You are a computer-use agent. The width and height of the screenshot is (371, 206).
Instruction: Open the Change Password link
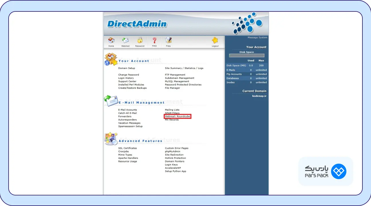pos(129,75)
